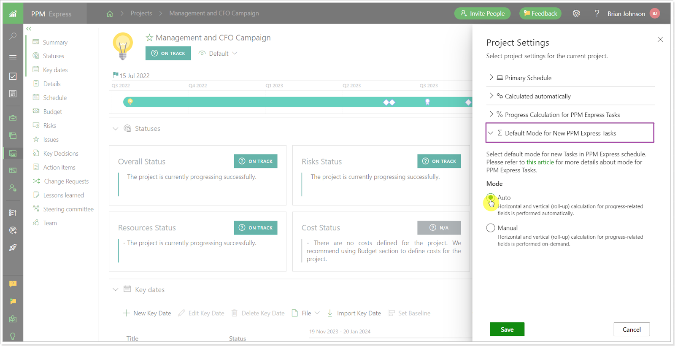Click the PPM Express logo icon
Image resolution: width=675 pixels, height=346 pixels.
[x=13, y=14]
